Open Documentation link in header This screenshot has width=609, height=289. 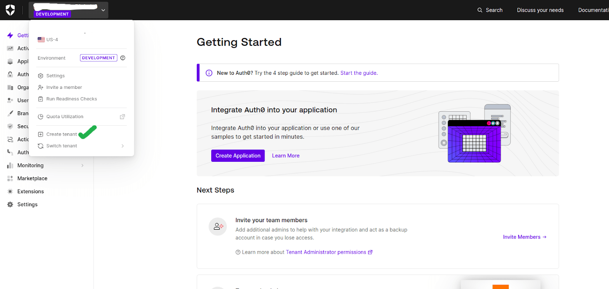pos(593,10)
